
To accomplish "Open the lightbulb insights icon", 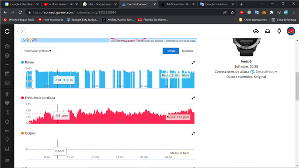I will [x=7, y=140].
